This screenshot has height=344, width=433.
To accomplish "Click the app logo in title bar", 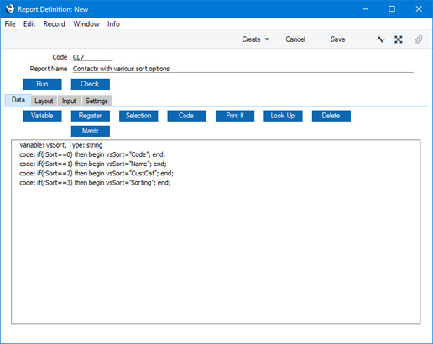I will 10,8.
